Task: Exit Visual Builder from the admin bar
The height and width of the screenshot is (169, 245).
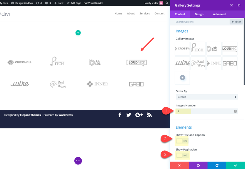Action: point(93,3)
